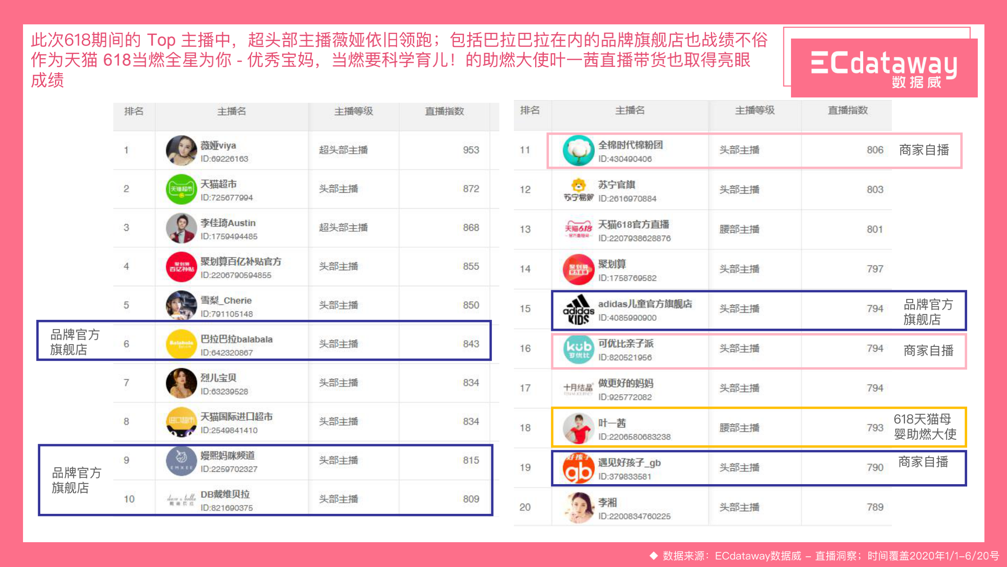Viewport: 1007px width, 567px height.
Task: Click the live index value 843
Action: (x=471, y=344)
